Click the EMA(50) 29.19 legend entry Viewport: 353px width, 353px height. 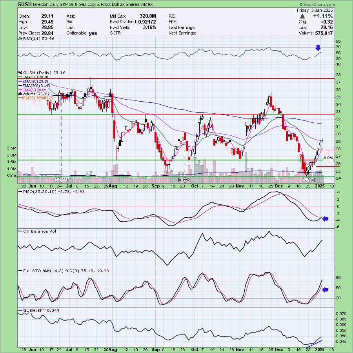pos(33,82)
